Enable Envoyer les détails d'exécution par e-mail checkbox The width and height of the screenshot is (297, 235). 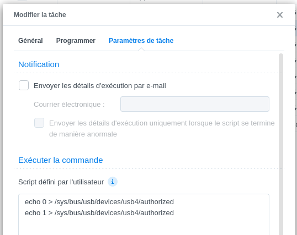(x=24, y=85)
